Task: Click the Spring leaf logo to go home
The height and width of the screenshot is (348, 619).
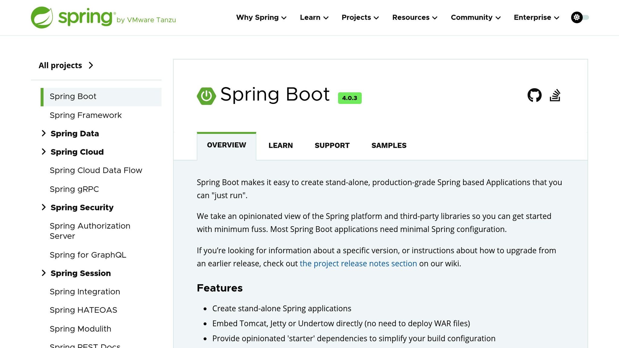Action: pos(42,17)
